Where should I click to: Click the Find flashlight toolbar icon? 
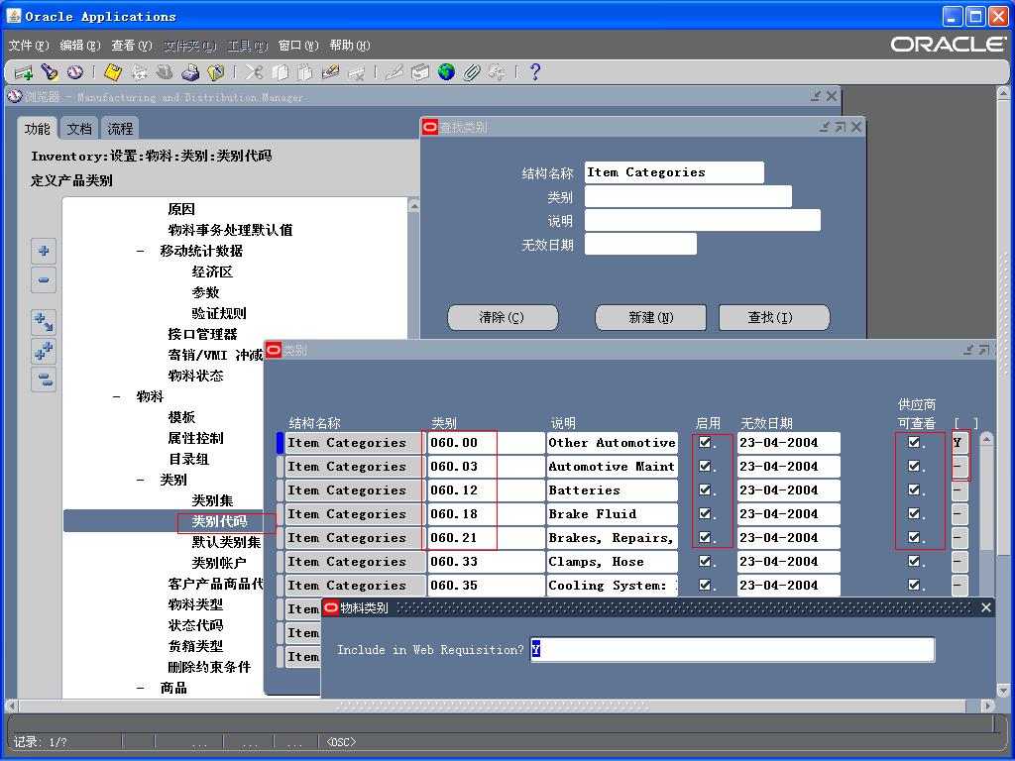(50, 72)
